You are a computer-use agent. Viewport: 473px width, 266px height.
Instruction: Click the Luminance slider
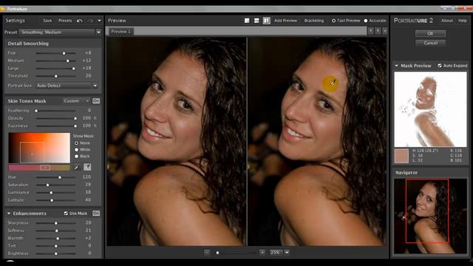click(x=56, y=192)
